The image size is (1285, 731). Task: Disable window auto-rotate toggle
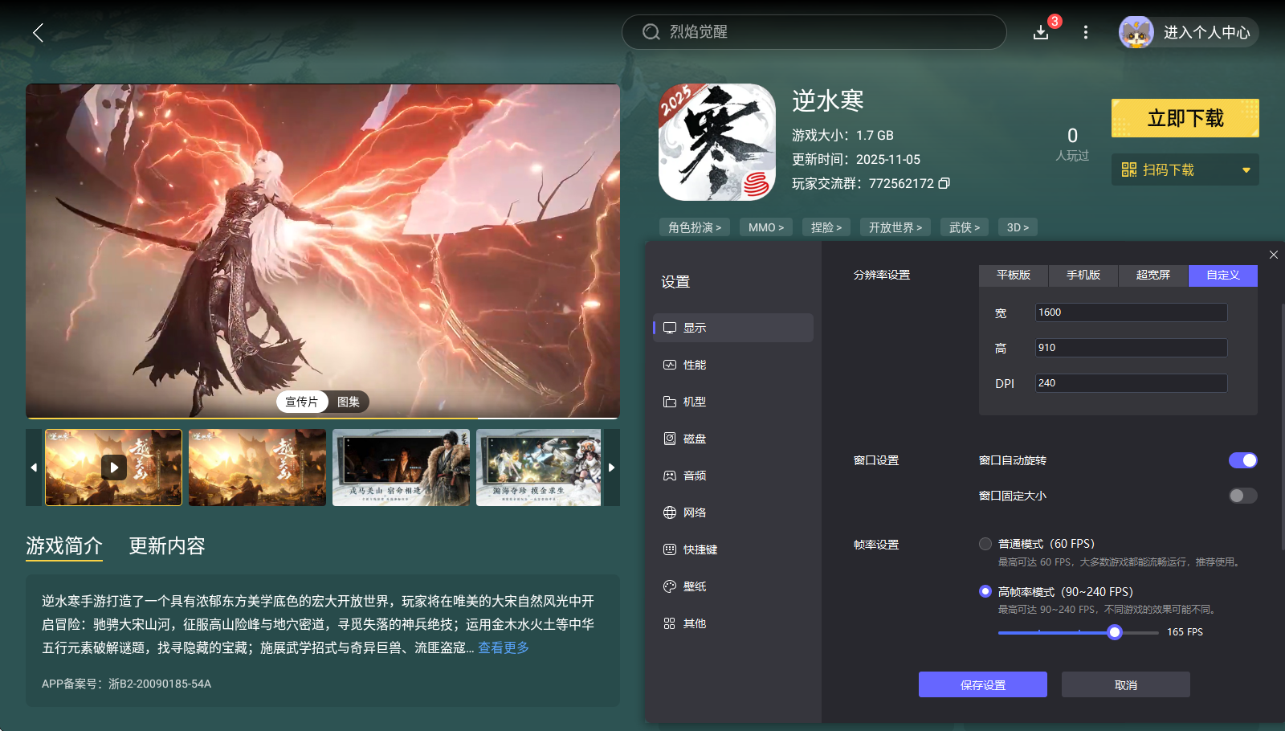[x=1242, y=460]
